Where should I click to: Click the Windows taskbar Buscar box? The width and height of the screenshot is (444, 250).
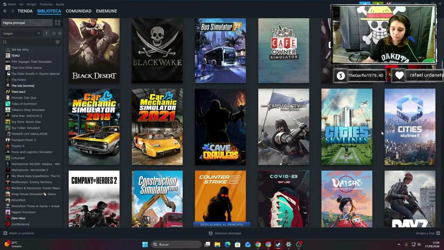(177, 244)
